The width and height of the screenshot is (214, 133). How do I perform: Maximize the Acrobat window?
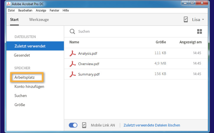point(192,3)
